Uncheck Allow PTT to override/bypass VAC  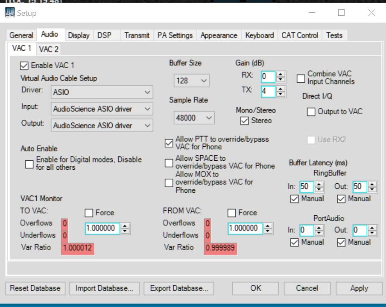click(x=169, y=143)
